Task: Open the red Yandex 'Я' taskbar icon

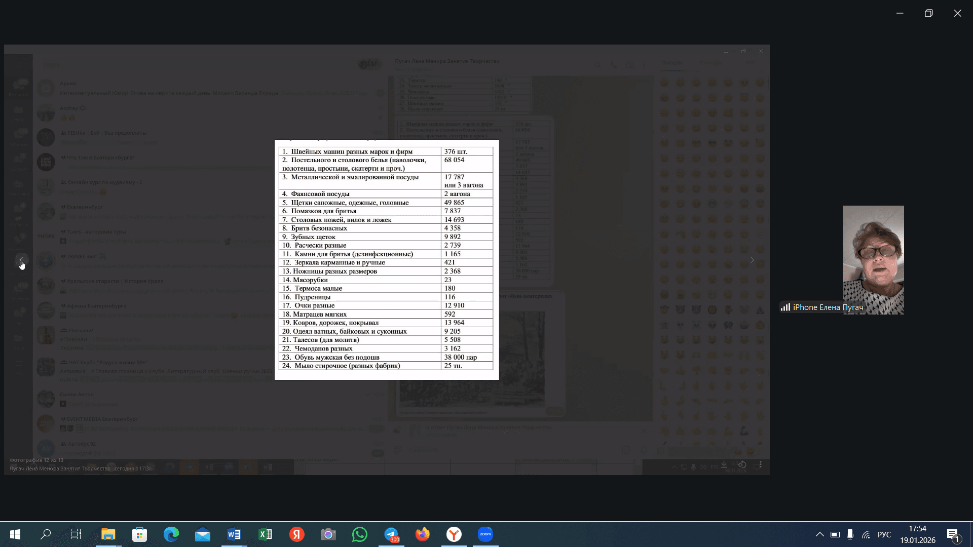Action: [297, 534]
